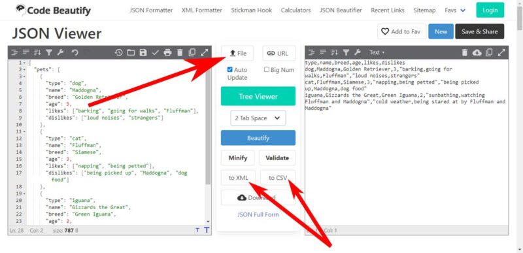Click the copy icon in left editor toolbar
This screenshot has height=253, width=523.
tap(192, 52)
